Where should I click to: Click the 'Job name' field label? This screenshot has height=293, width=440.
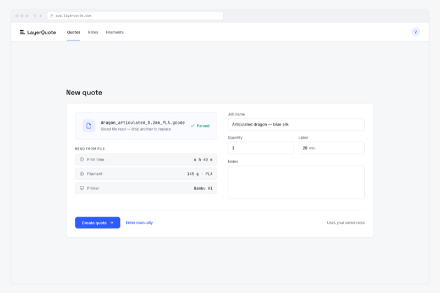pos(237,114)
